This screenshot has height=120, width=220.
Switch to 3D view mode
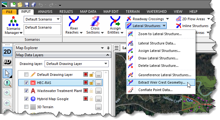tap(7, 62)
